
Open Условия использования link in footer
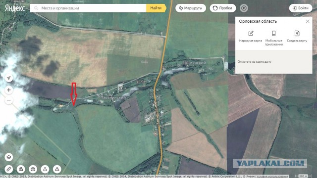pyautogui.click(x=272, y=177)
